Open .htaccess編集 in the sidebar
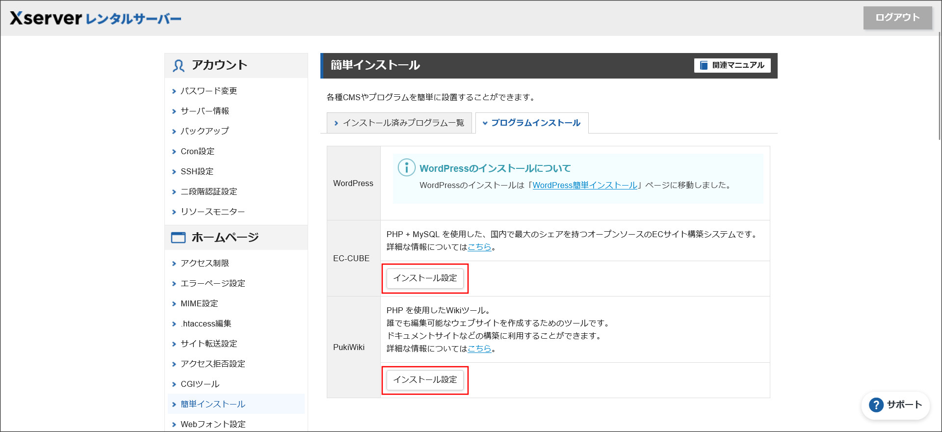The image size is (942, 432). pyautogui.click(x=206, y=324)
